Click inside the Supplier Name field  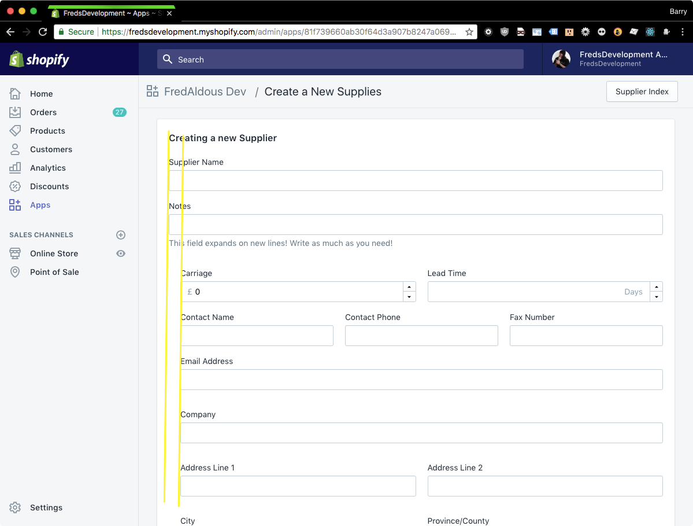(x=415, y=181)
